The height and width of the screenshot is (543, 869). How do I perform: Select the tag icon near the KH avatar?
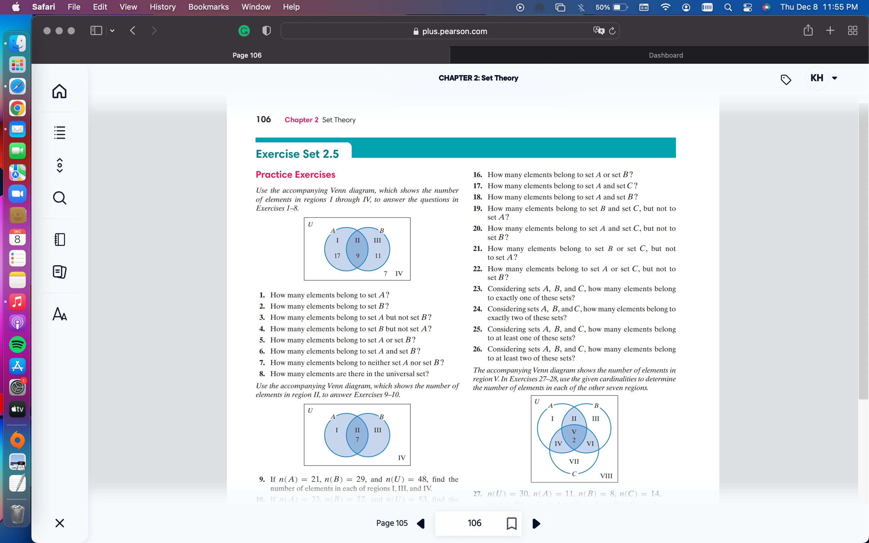click(x=786, y=80)
